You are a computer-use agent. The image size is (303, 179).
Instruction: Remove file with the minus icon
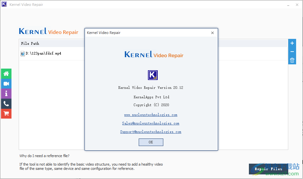coord(292,52)
